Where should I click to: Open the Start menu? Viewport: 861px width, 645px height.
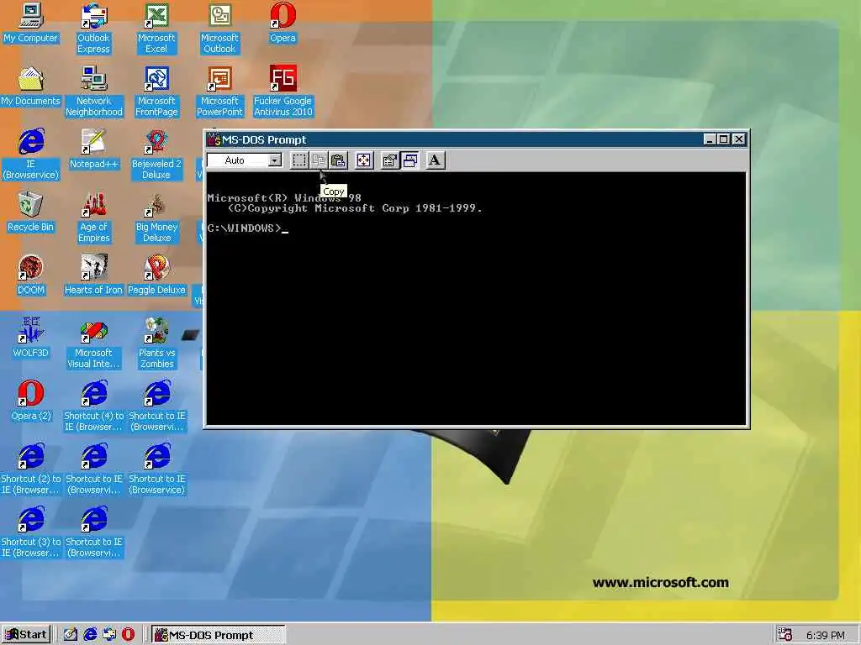click(26, 635)
